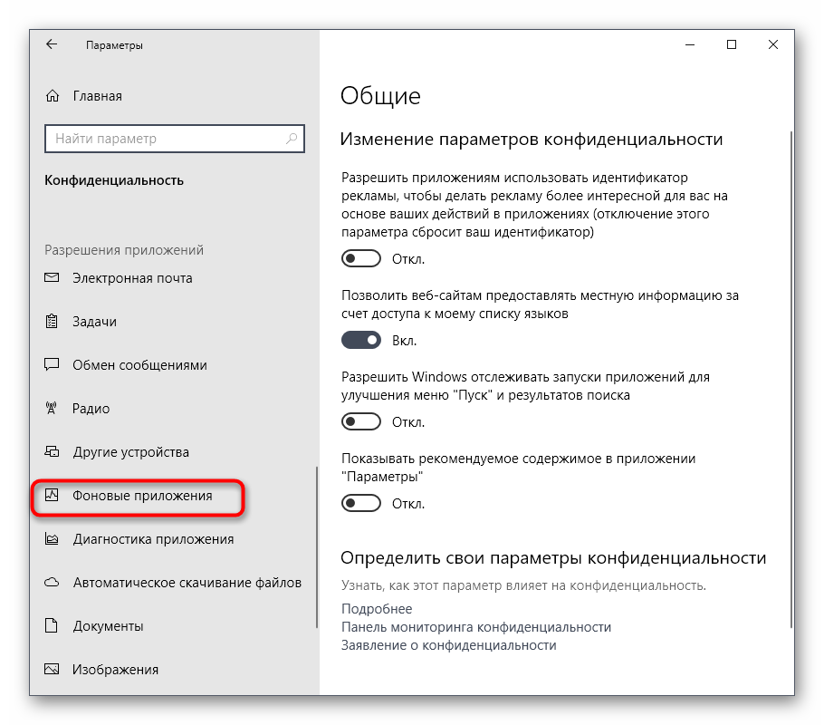Screen dimensions: 824x725
Task: Click the cloud icon for Автоматическое скачивание файлов
Action: [53, 583]
